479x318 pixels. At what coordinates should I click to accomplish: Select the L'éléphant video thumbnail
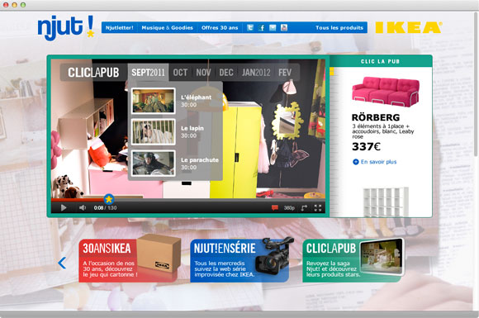153,101
